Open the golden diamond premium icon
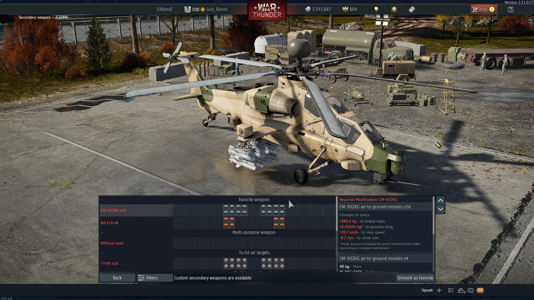Image resolution: width=534 pixels, height=300 pixels. click(394, 9)
